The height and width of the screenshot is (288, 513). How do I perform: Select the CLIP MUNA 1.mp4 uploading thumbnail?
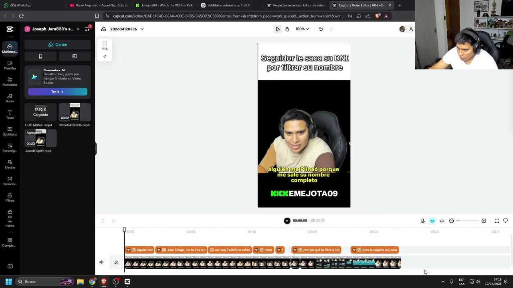[40, 112]
